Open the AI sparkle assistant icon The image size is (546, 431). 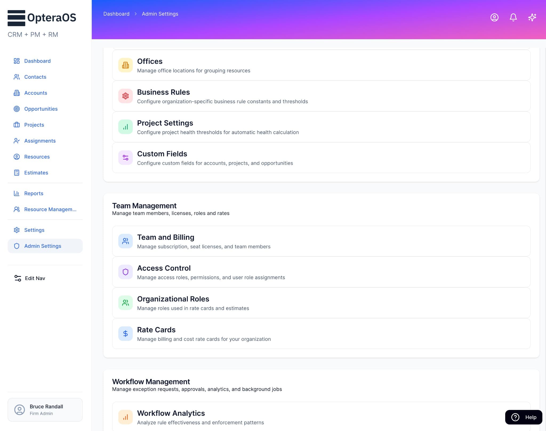pyautogui.click(x=532, y=17)
